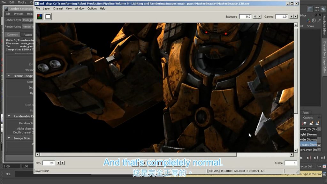The width and height of the screenshot is (327, 184).
Task: Increase Exposure with the right arrow
Action: [x=259, y=17]
